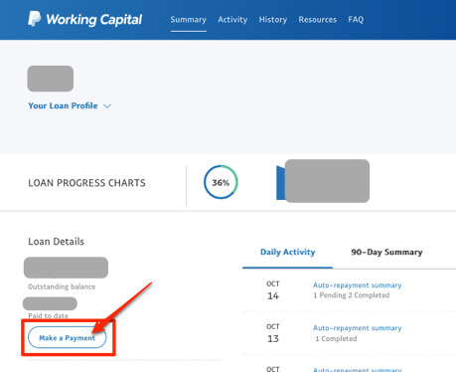Image resolution: width=456 pixels, height=372 pixels.
Task: Select the Daily Activity tab
Action: tap(287, 252)
